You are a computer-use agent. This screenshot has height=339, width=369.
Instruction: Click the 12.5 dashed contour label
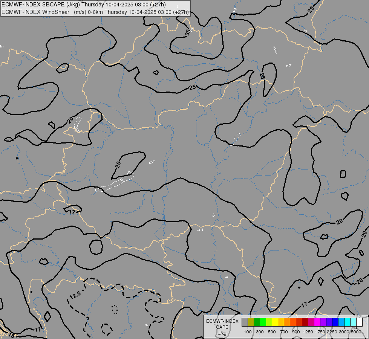(x=75, y=295)
